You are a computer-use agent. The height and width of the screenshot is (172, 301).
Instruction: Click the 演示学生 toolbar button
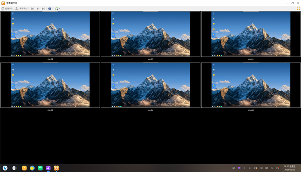tap(21, 9)
